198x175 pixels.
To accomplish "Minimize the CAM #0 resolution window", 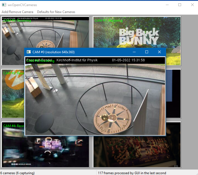I will click(134, 52).
